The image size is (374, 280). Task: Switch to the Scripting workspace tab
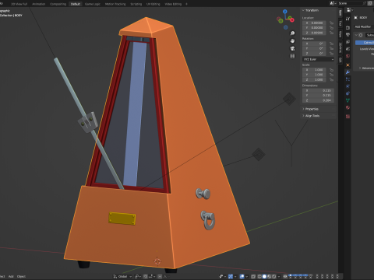click(136, 4)
